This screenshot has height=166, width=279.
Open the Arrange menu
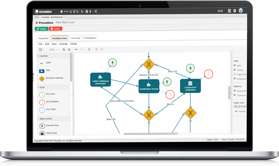(63, 44)
